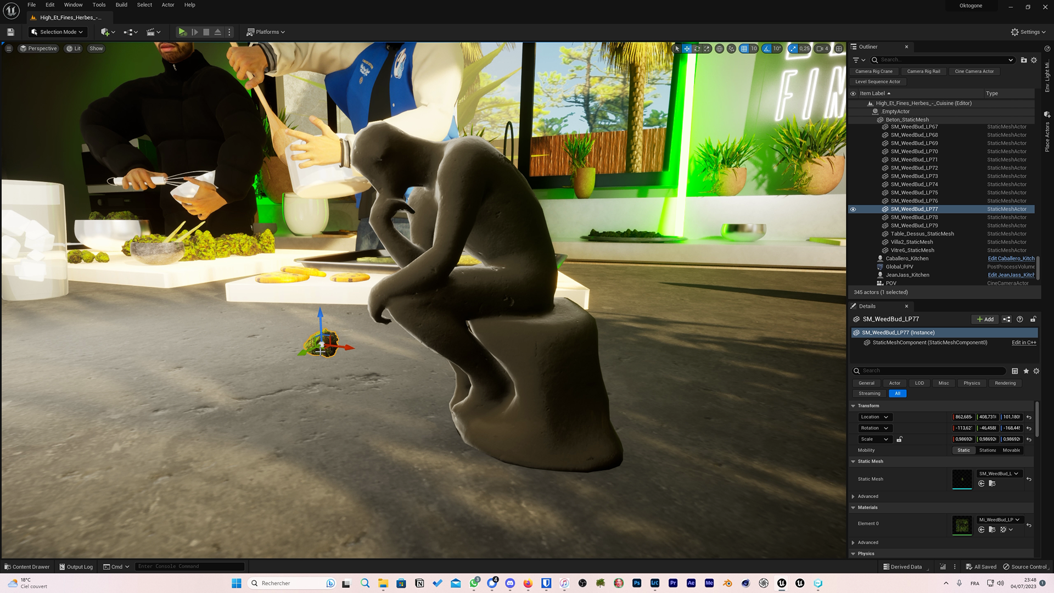The image size is (1054, 593).
Task: Apply the Cine Camera Actor filter
Action: [974, 71]
